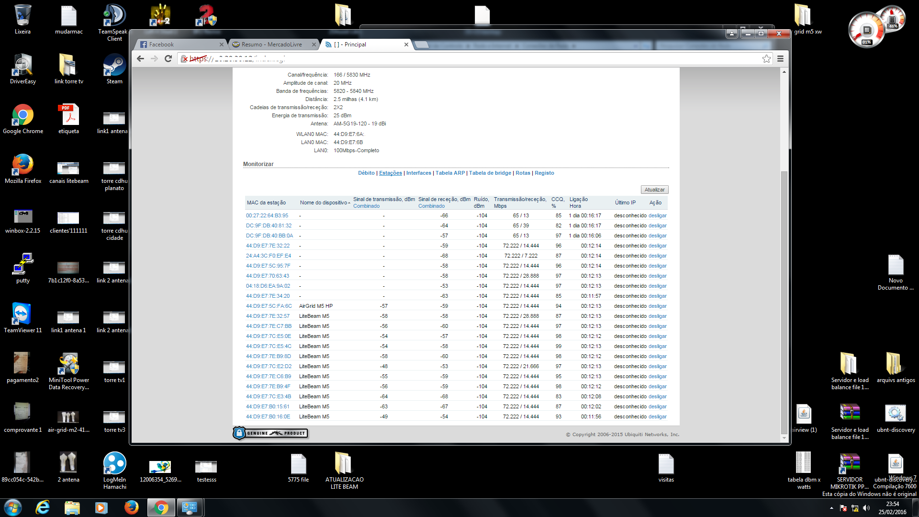The height and width of the screenshot is (517, 919).
Task: Open Internet Explorer from the taskbar
Action: 43,507
